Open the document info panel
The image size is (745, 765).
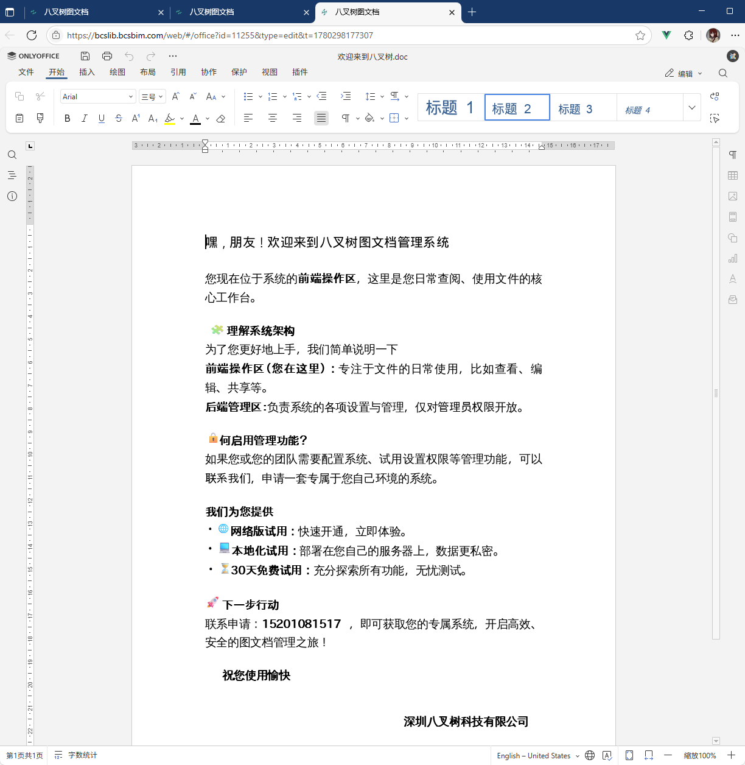(x=12, y=196)
